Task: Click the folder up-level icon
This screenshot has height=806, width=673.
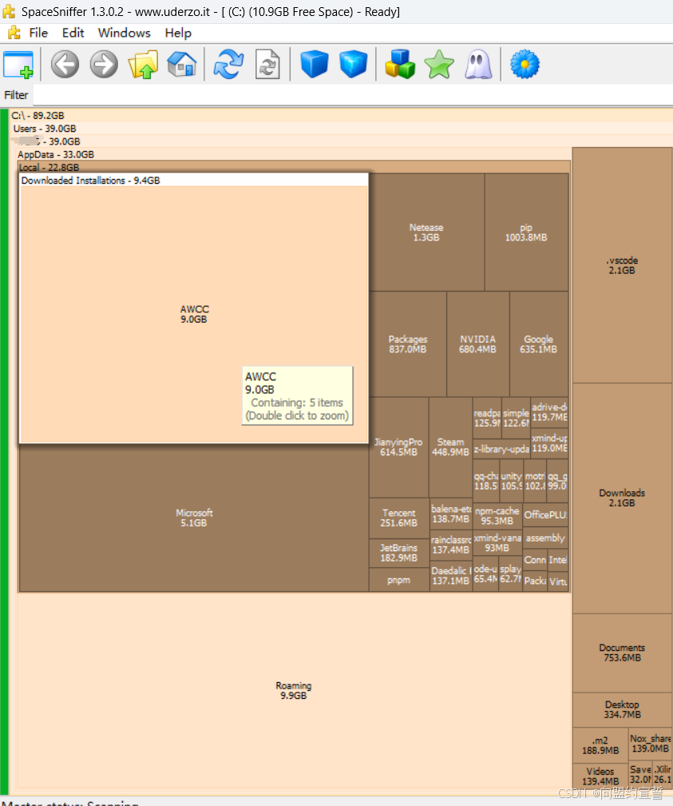Action: tap(144, 64)
